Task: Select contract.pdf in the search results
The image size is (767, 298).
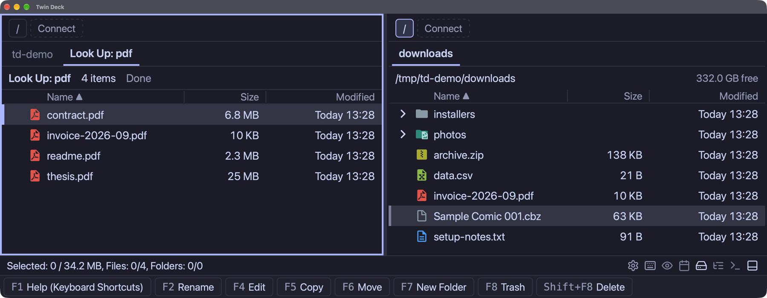Action: pos(192,115)
